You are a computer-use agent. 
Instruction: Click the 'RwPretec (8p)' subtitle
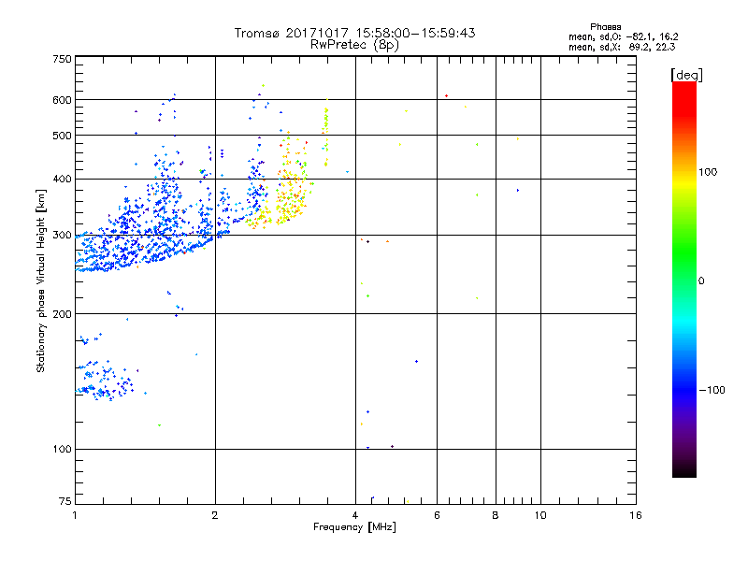(x=354, y=45)
